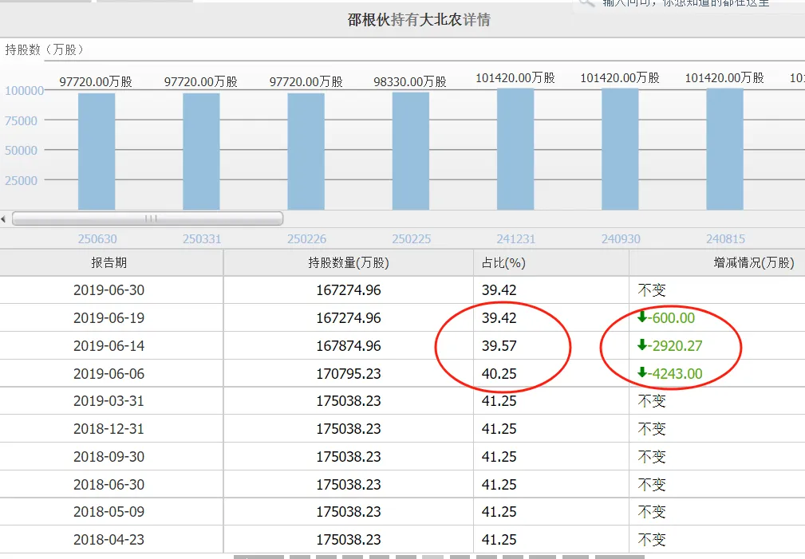Select the 98330.00万股 bar for 250225
805x559 pixels.
coord(411,151)
